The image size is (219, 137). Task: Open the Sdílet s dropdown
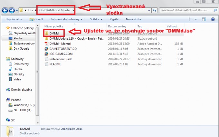pos(96,19)
